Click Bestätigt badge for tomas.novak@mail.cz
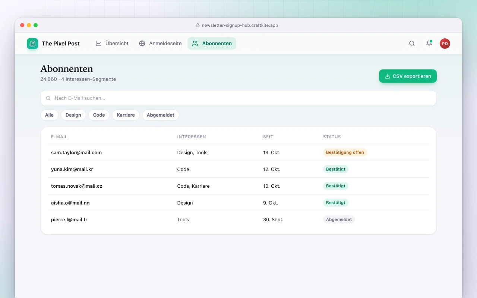The width and height of the screenshot is (477, 298). point(336,186)
